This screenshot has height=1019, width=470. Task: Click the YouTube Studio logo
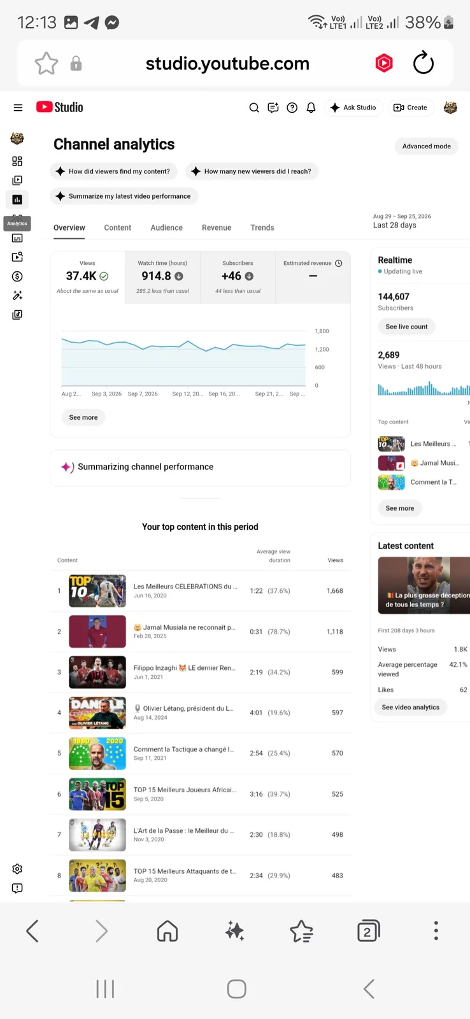pos(60,107)
